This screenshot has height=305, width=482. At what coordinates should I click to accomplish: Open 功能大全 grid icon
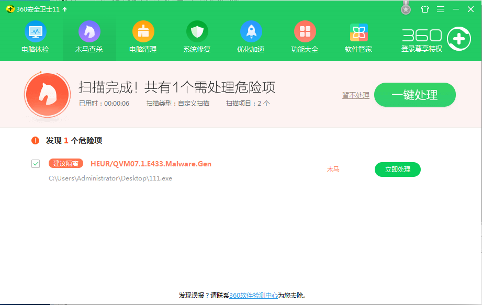(x=305, y=32)
